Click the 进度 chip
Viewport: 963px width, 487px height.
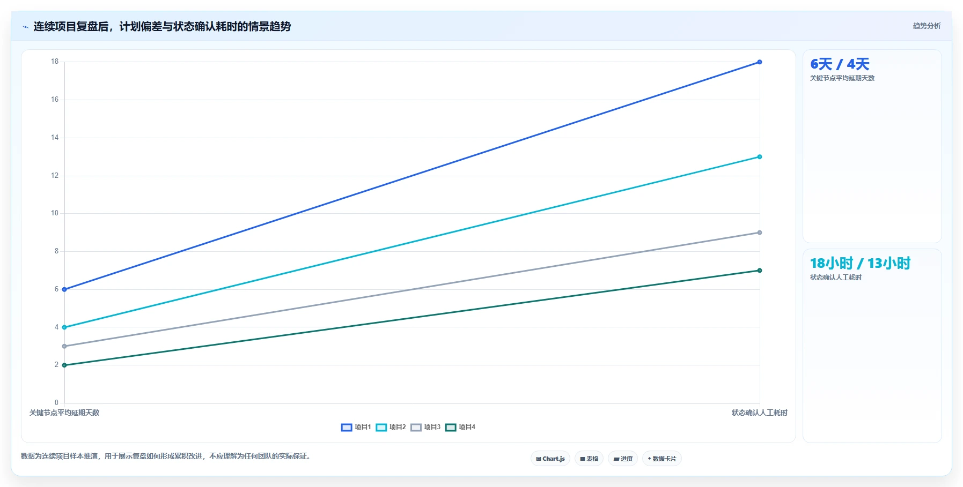point(623,459)
